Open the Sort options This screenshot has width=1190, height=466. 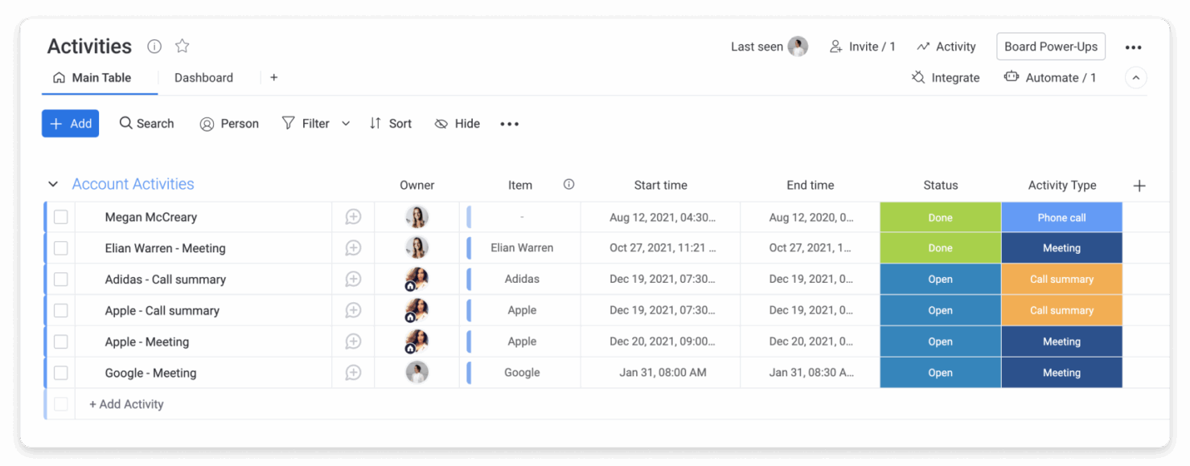(x=391, y=123)
